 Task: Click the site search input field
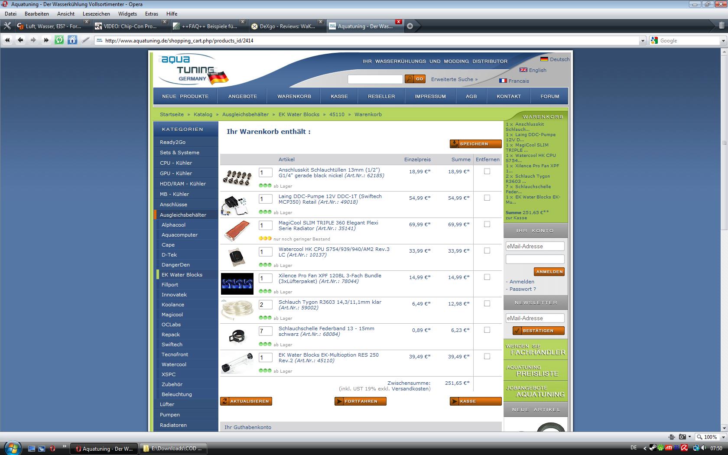pos(375,79)
